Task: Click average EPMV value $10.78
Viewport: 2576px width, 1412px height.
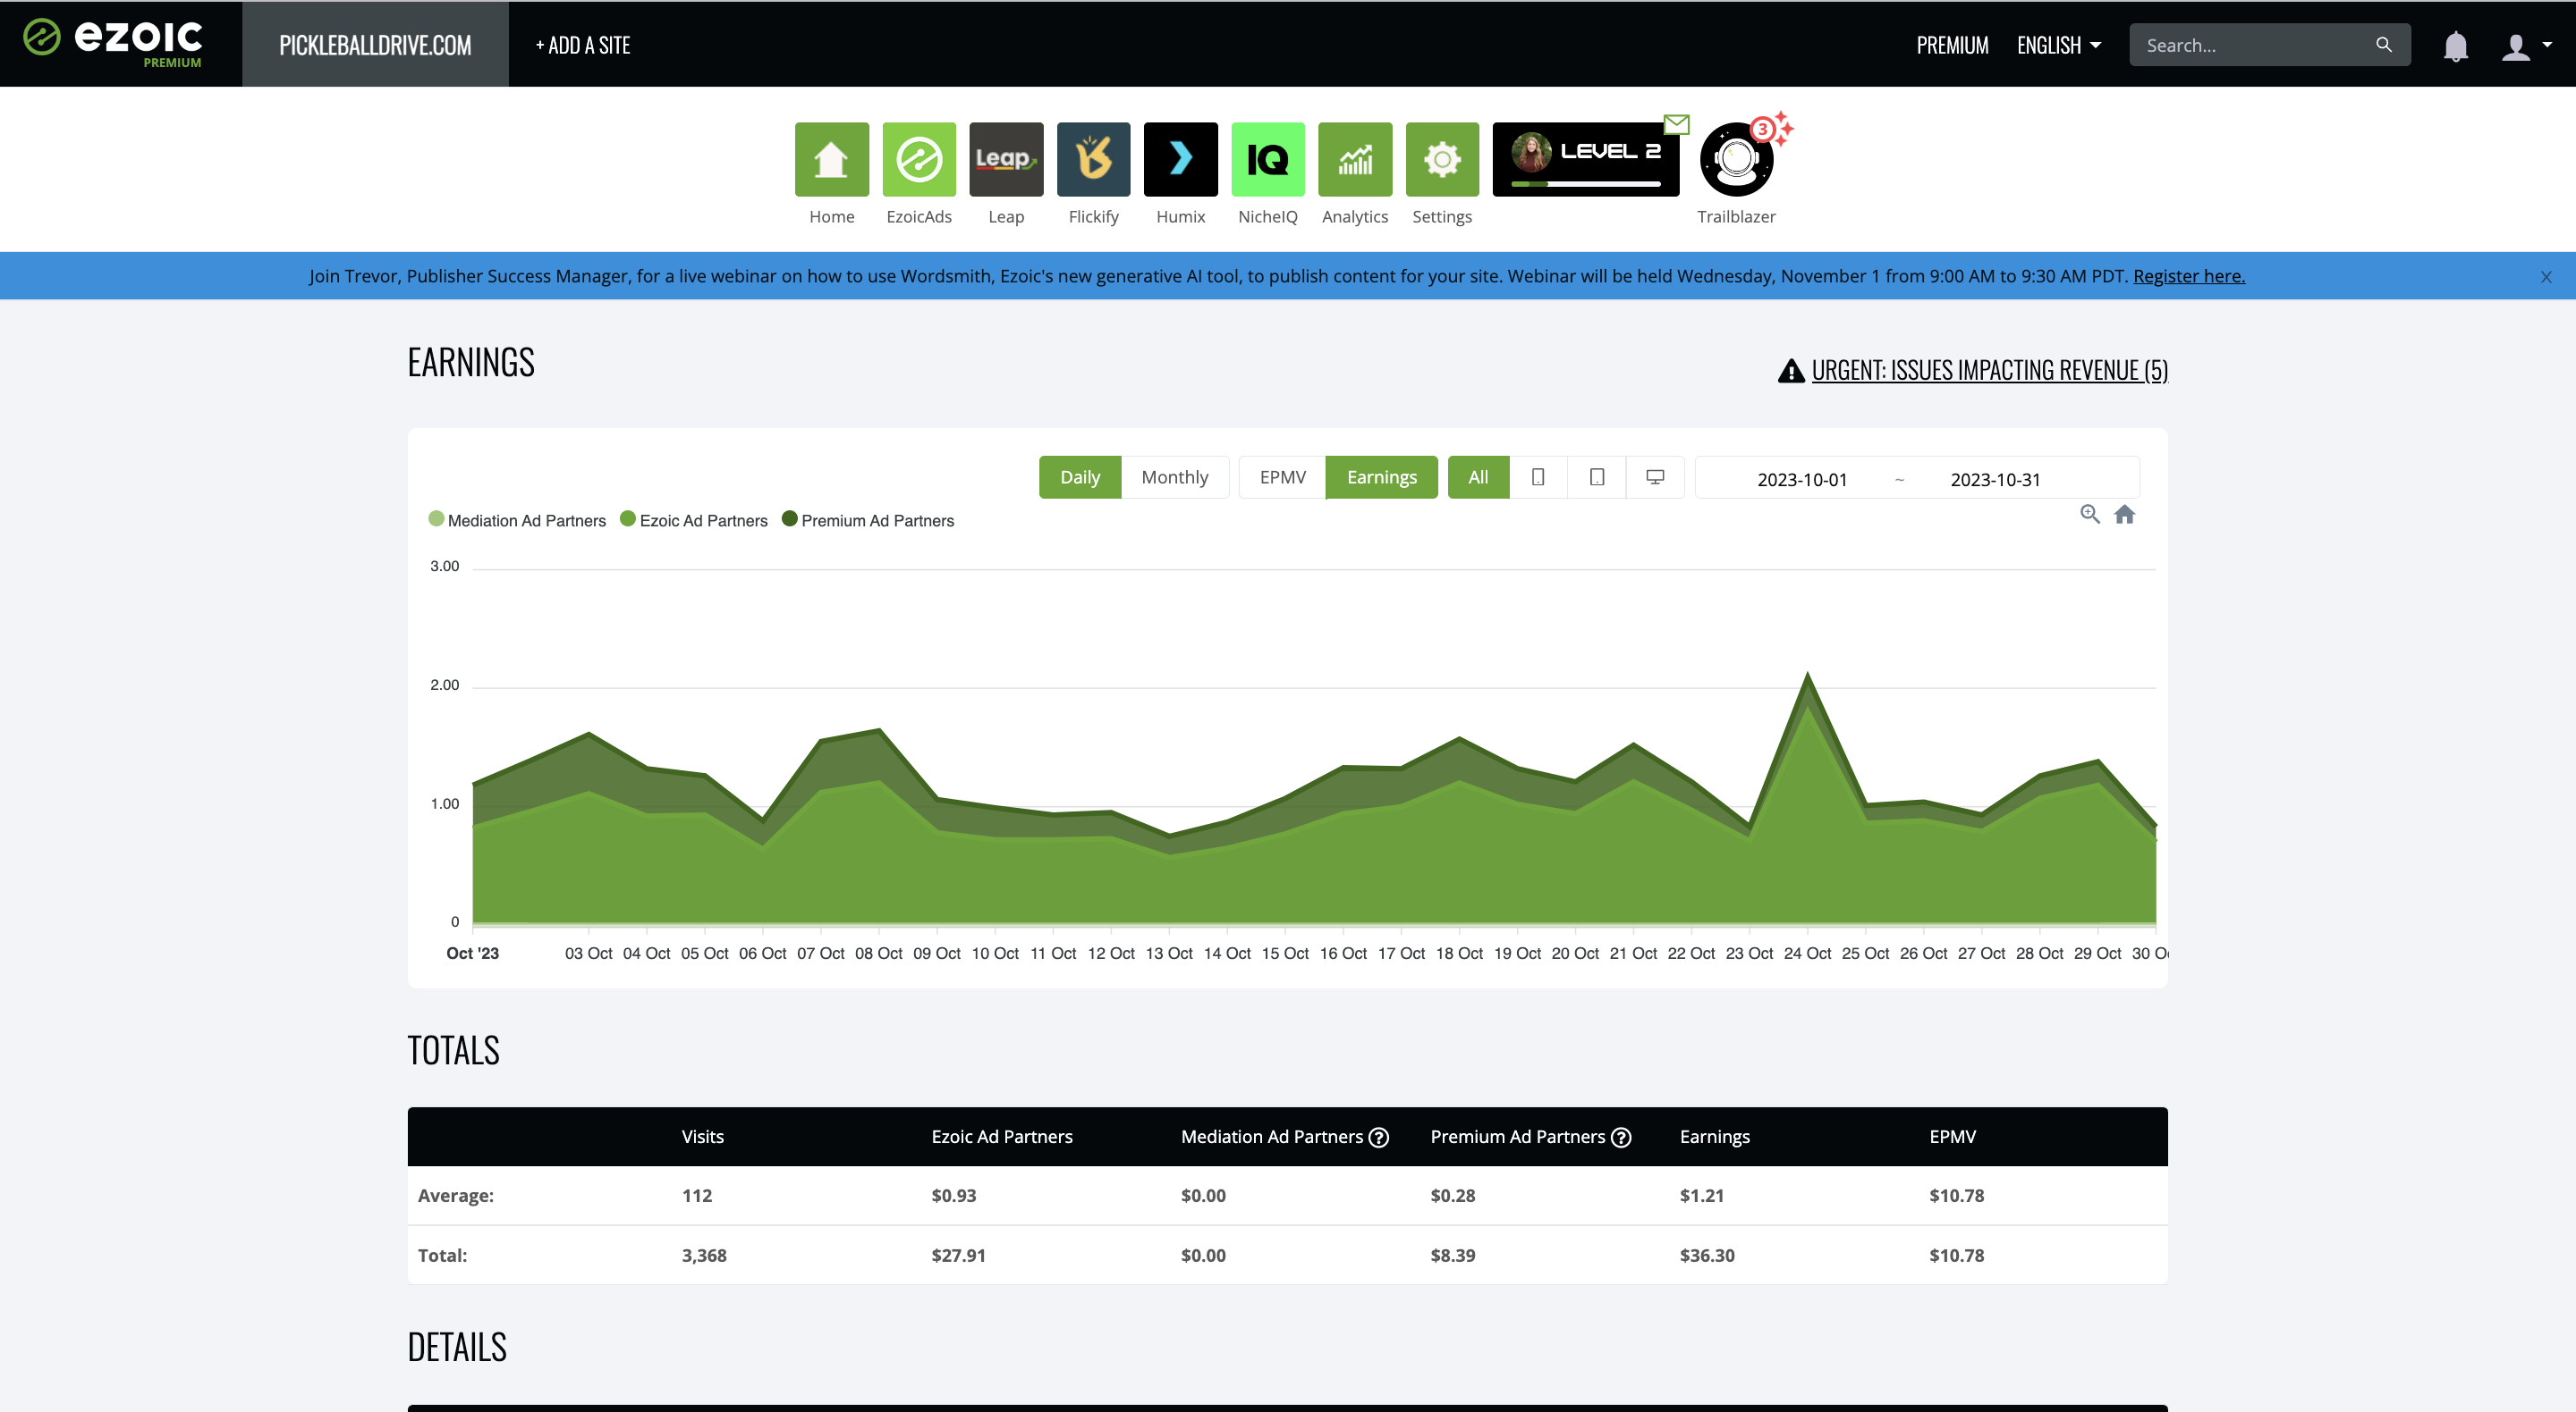Action: point(1957,1196)
